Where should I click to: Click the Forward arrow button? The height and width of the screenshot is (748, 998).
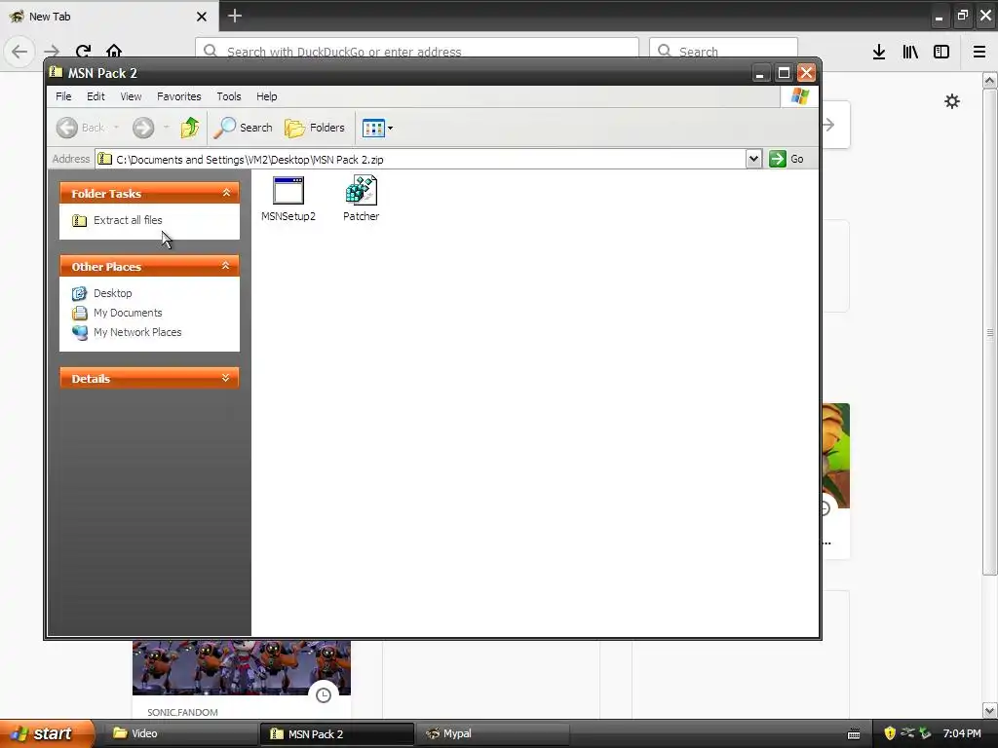[143, 128]
